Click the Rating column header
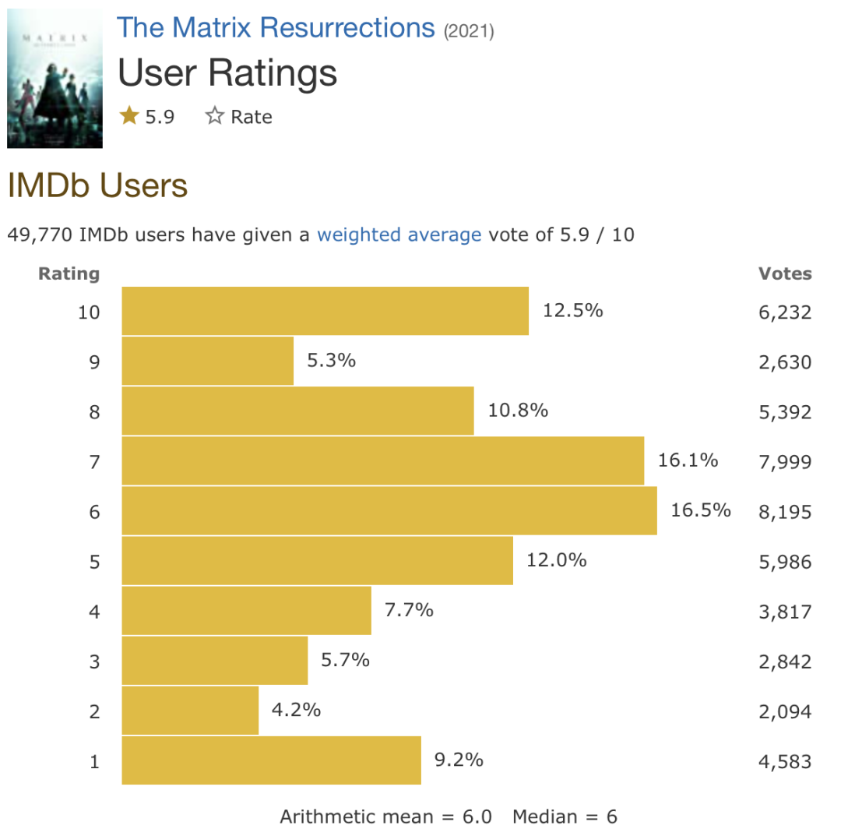The width and height of the screenshot is (841, 836). click(69, 273)
